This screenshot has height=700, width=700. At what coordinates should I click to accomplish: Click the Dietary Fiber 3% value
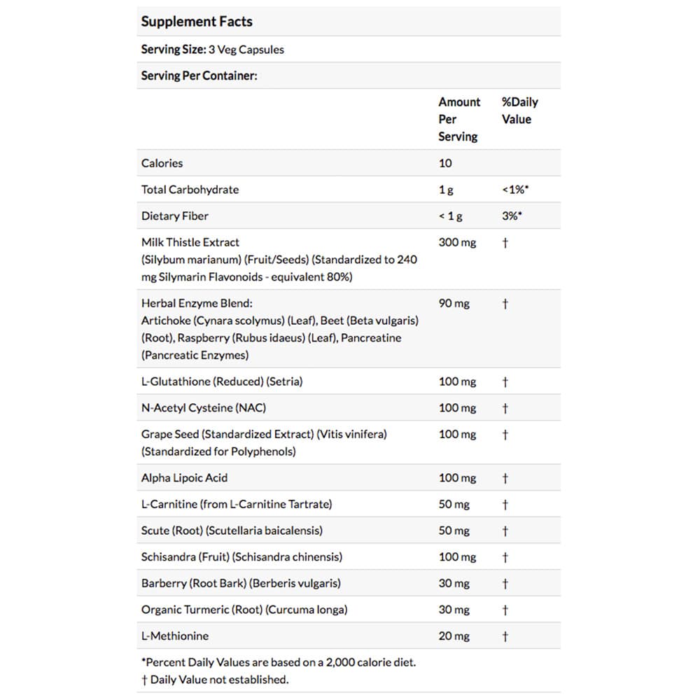click(512, 216)
